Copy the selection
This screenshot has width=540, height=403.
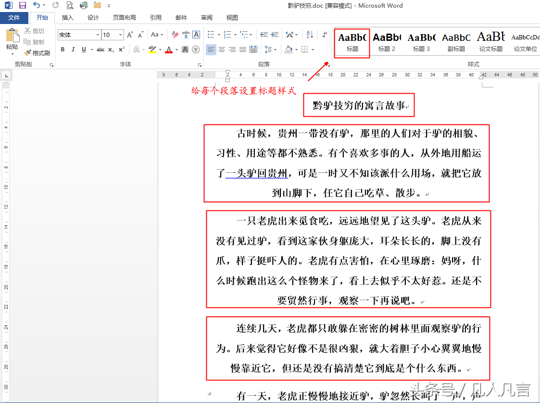(34, 42)
